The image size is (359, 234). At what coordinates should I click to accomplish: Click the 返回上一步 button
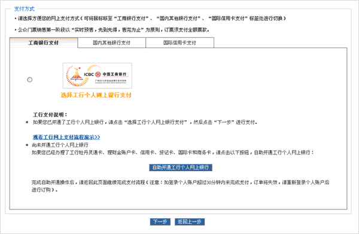point(190,221)
